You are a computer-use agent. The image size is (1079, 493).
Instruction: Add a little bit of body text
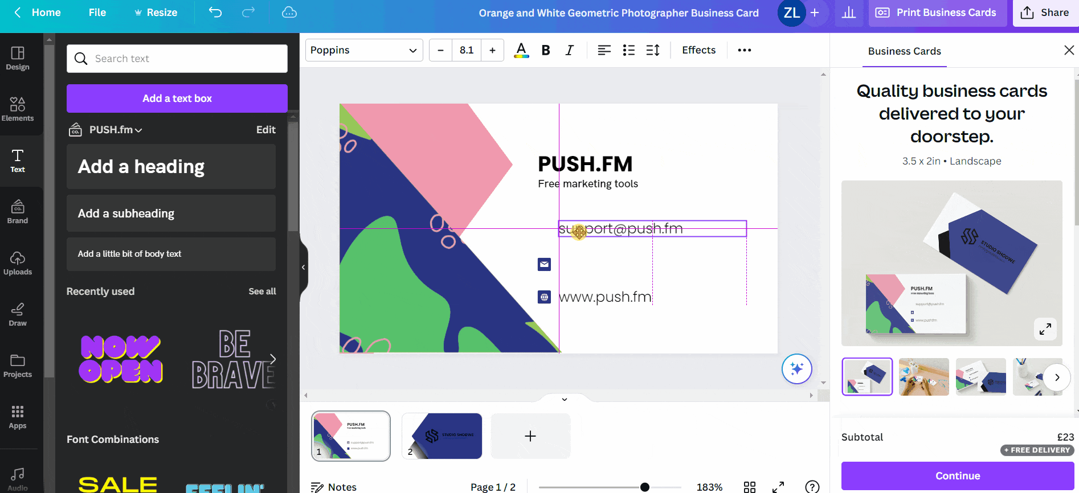pos(171,254)
